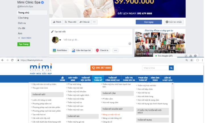Screen dimensions: 205x123
Task: Click Thu gọn trán 2cm link
Action: [x=40, y=88]
